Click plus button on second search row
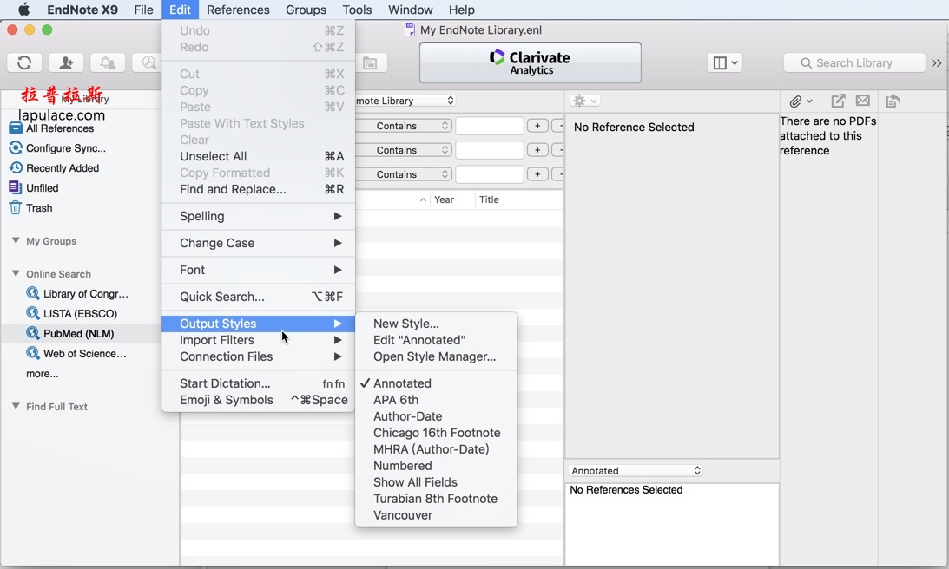 pyautogui.click(x=537, y=150)
